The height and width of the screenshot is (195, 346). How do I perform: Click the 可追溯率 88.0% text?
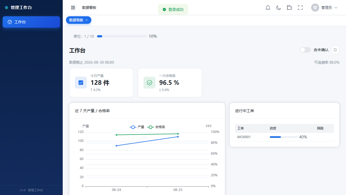click(327, 62)
